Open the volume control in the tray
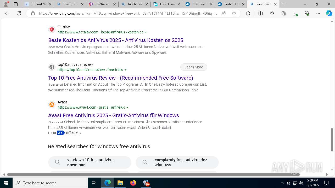Image resolution: width=335 pixels, height=188 pixels. tap(301, 183)
